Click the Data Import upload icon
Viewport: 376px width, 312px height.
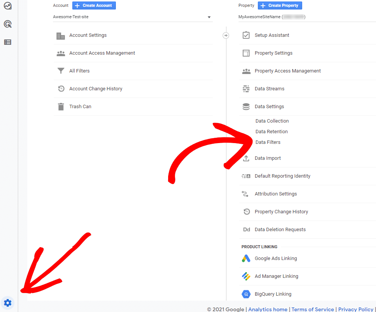[246, 158]
